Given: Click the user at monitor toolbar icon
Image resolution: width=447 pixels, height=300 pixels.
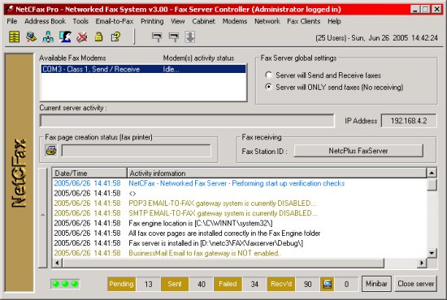Looking at the screenshot, I should (x=65, y=37).
